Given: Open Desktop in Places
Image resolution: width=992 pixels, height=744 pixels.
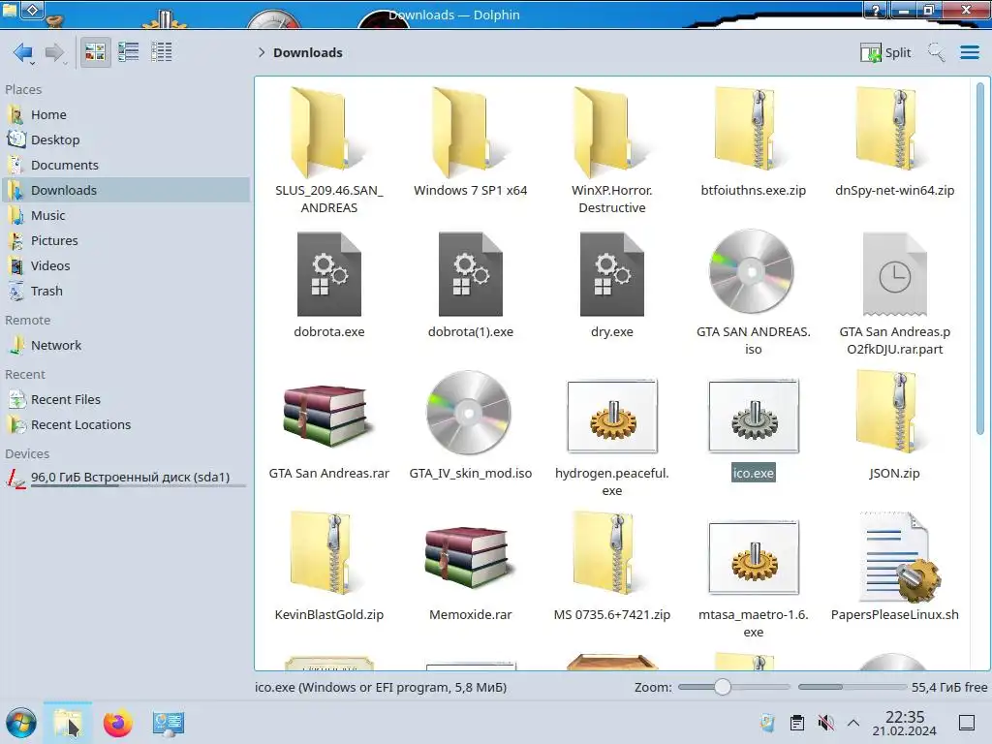Looking at the screenshot, I should [x=125, y=139].
